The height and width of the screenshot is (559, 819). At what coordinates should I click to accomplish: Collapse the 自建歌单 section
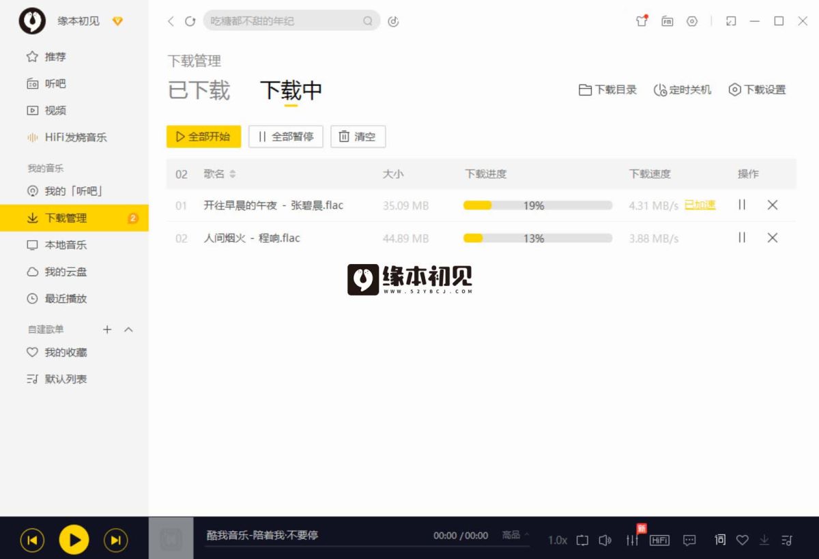128,330
